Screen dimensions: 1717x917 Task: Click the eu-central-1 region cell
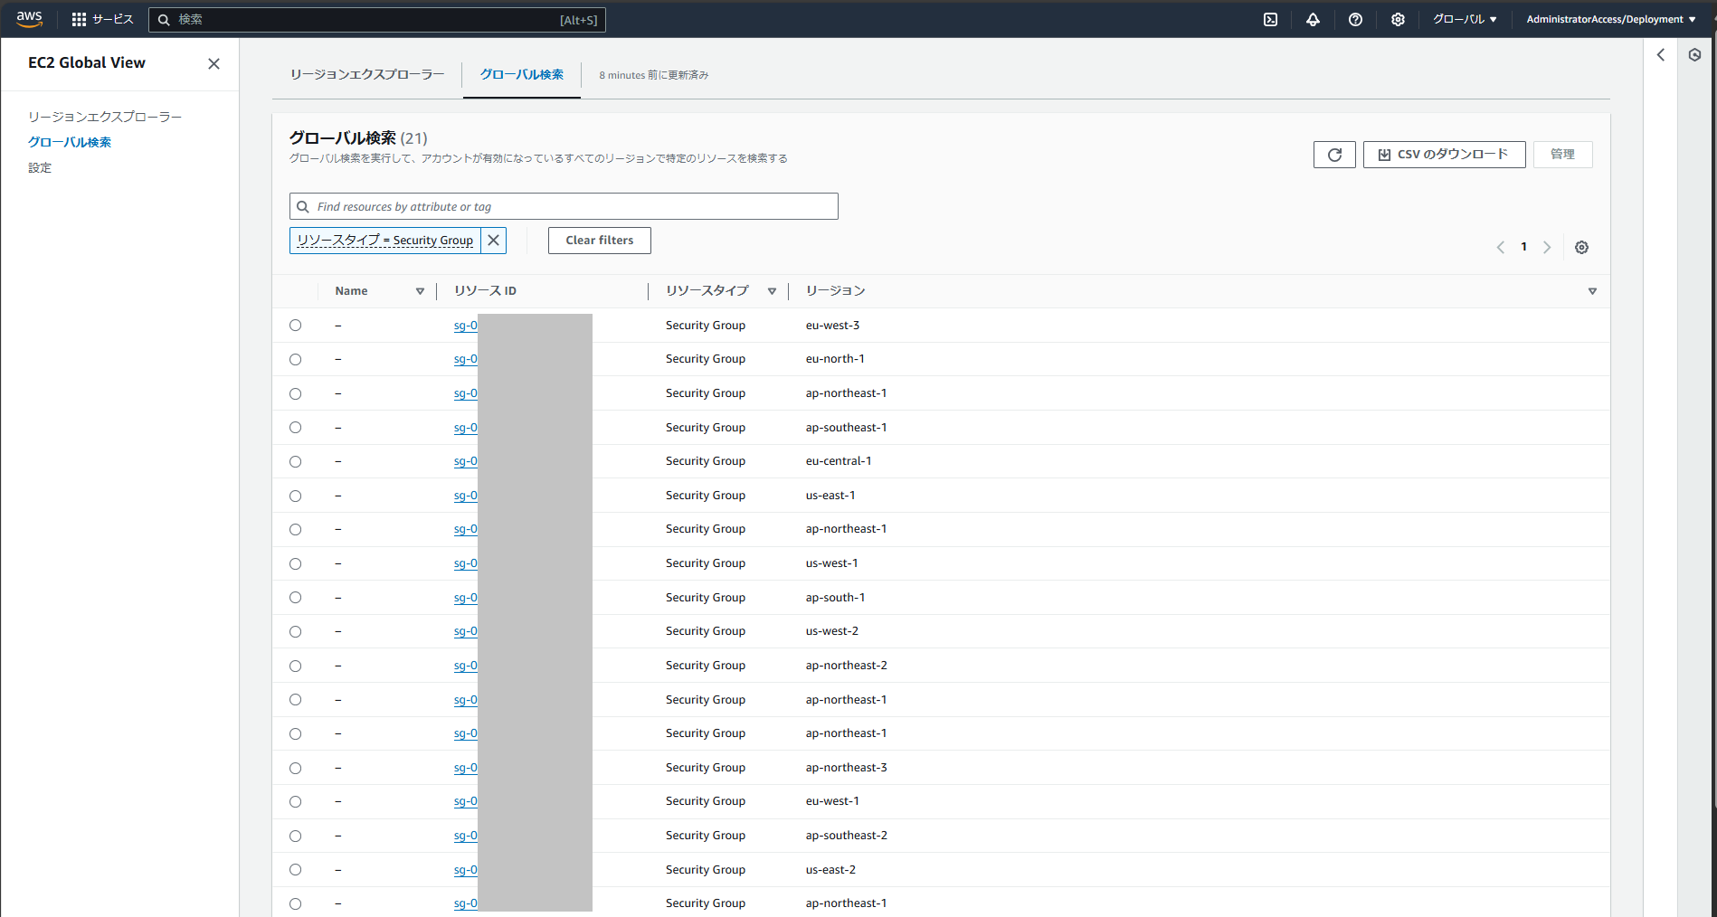839,461
